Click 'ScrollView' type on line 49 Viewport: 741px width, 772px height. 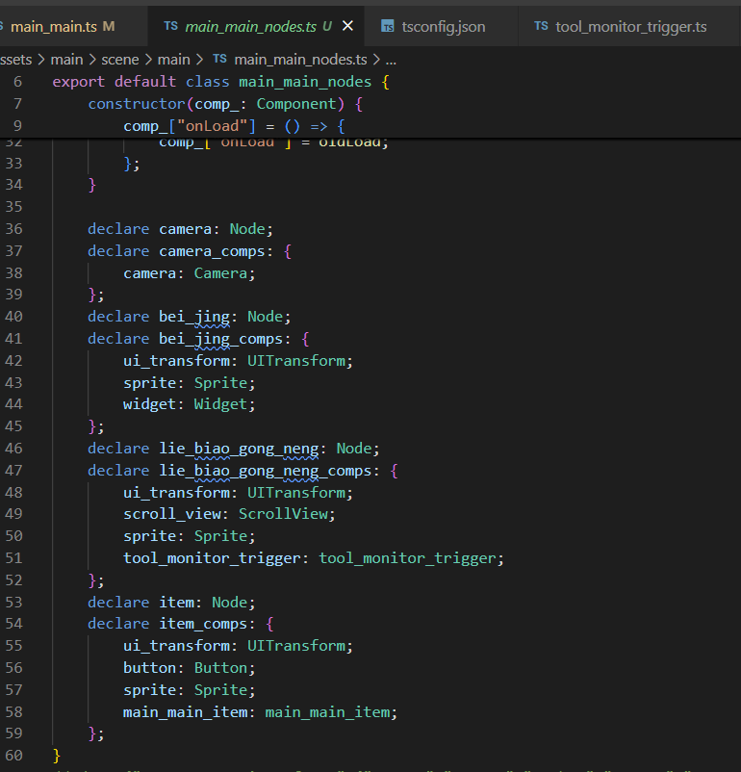pyautogui.click(x=283, y=514)
